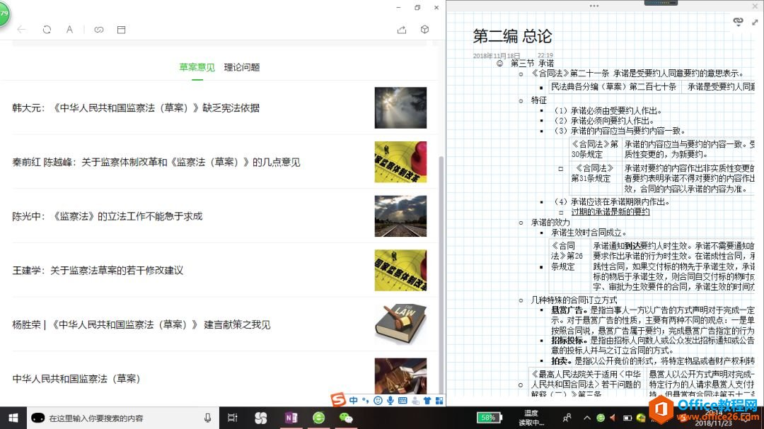Toggle Sogou input Chinese/English mode (中)
764x429 pixels.
[354, 401]
